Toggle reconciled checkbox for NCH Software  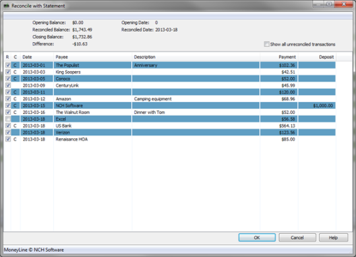pyautogui.click(x=8, y=105)
